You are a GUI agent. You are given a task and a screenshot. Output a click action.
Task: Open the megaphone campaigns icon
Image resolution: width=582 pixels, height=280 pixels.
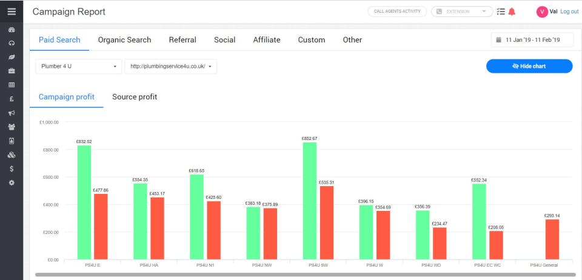pos(12,113)
